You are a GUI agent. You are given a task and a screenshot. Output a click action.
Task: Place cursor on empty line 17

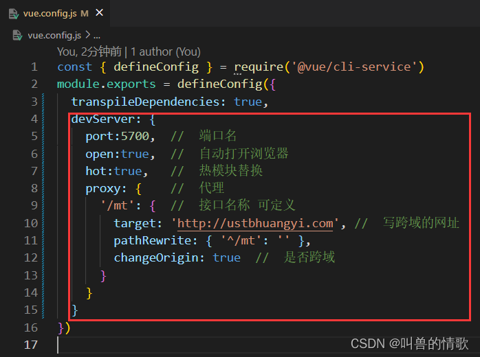(263, 345)
